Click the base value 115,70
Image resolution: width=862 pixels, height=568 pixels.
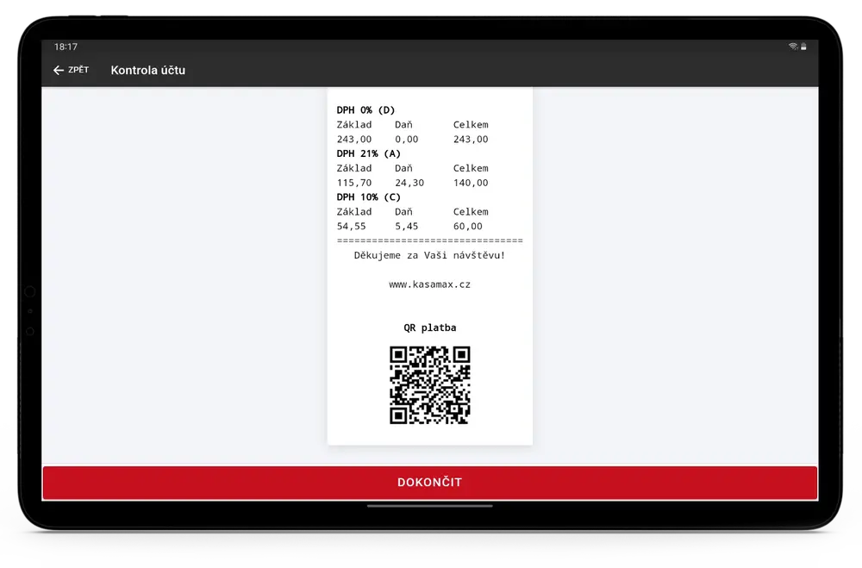(x=354, y=183)
